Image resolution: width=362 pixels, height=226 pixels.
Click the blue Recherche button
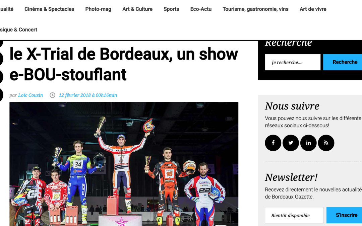pyautogui.click(x=343, y=62)
